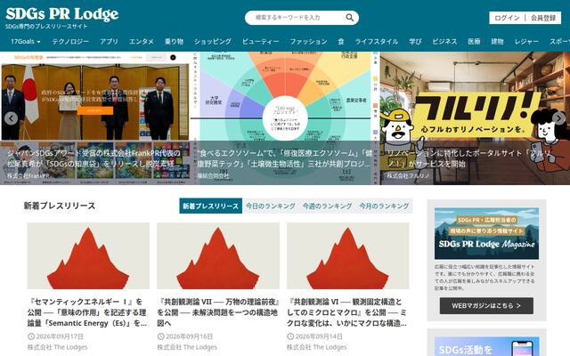Screen dimensions: 570x356
Task: Open ビューティー category
Action: pos(260,42)
